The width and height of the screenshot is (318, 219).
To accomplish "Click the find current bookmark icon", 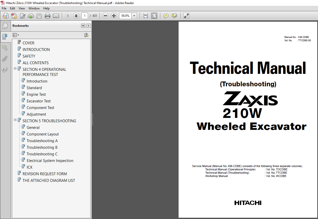I will coord(86,35).
